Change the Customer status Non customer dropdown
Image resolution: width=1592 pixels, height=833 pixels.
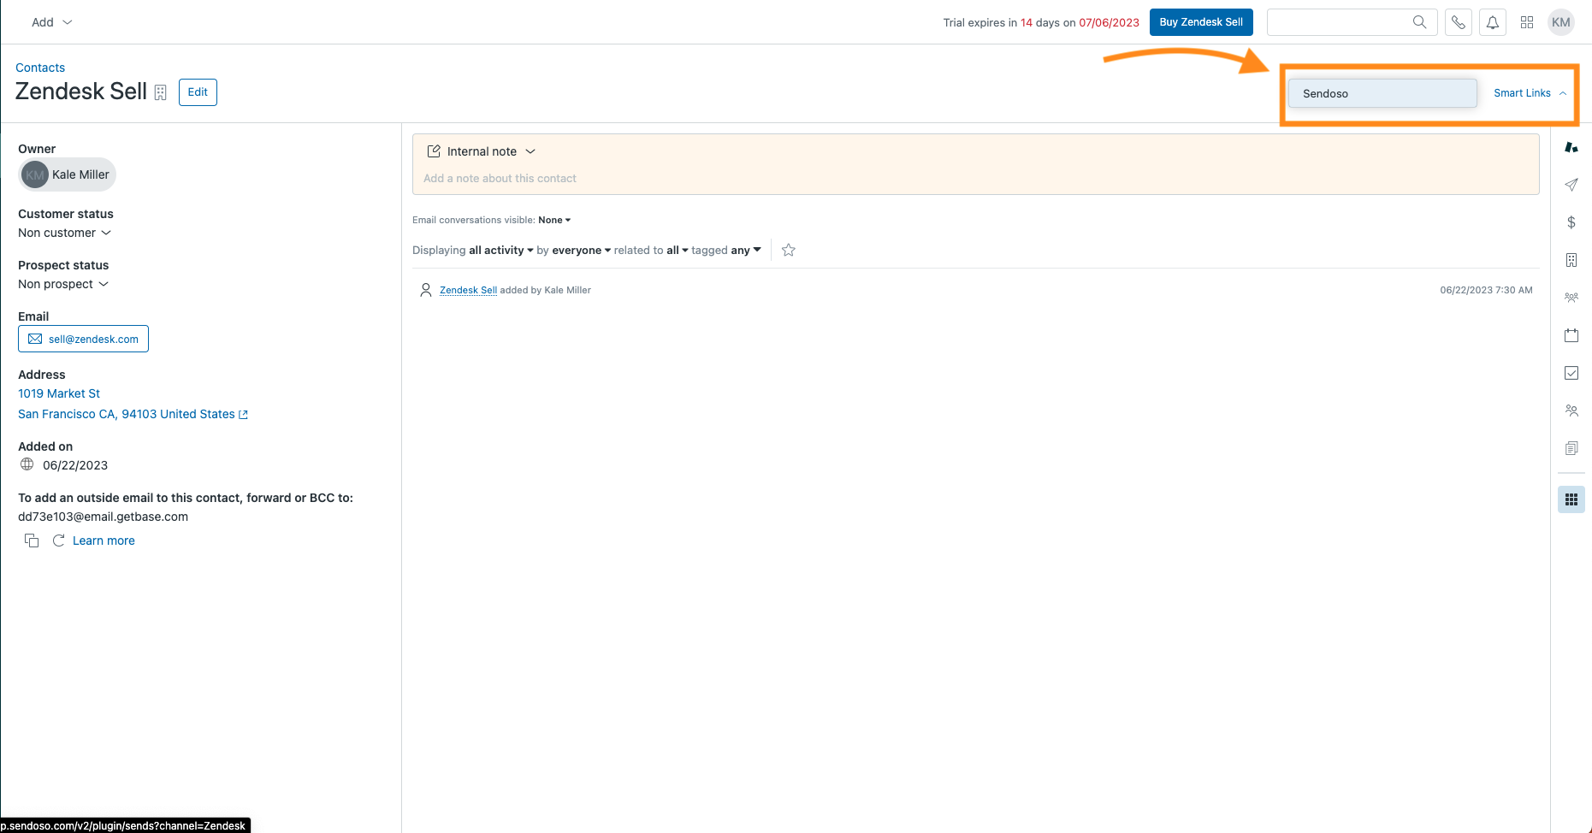(x=64, y=233)
